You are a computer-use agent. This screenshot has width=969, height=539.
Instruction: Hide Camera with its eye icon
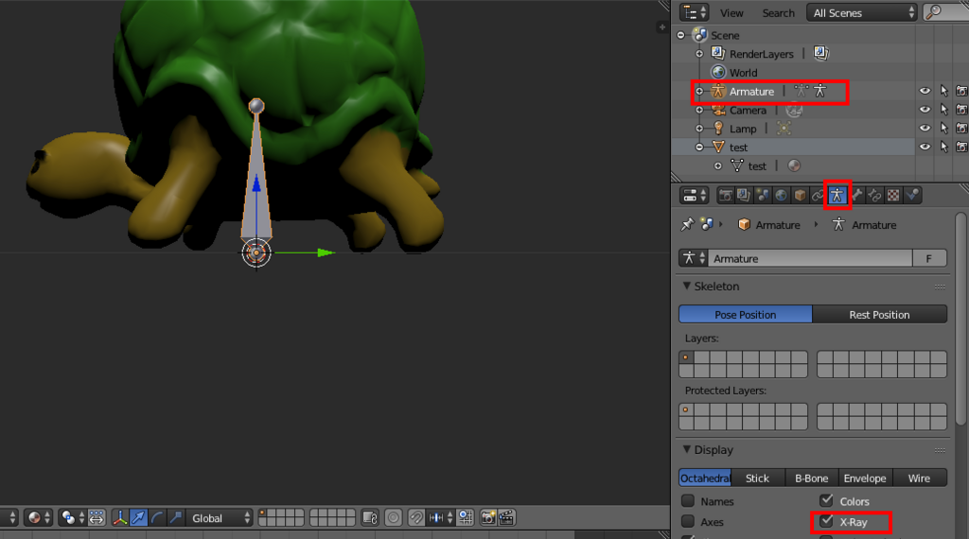point(925,110)
